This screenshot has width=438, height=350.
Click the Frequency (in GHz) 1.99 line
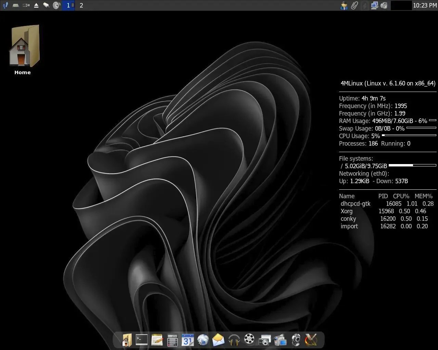tap(372, 113)
